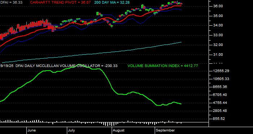Select the August month label on timeline
Viewport: 253px width, 134px height.
(119, 130)
